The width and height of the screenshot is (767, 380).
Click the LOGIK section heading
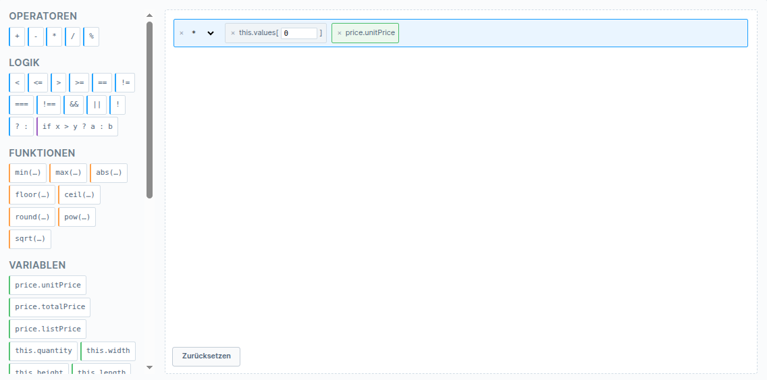24,63
